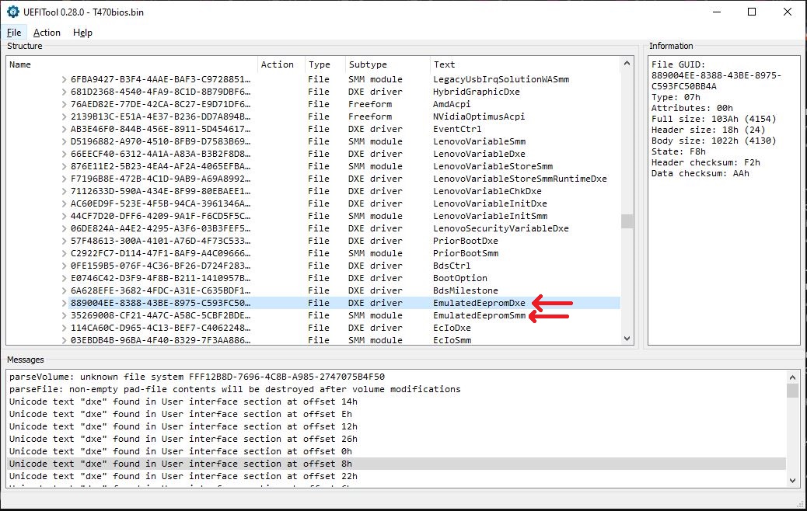Expand the EventCtrl tree row
The height and width of the screenshot is (511, 807).
click(x=64, y=129)
